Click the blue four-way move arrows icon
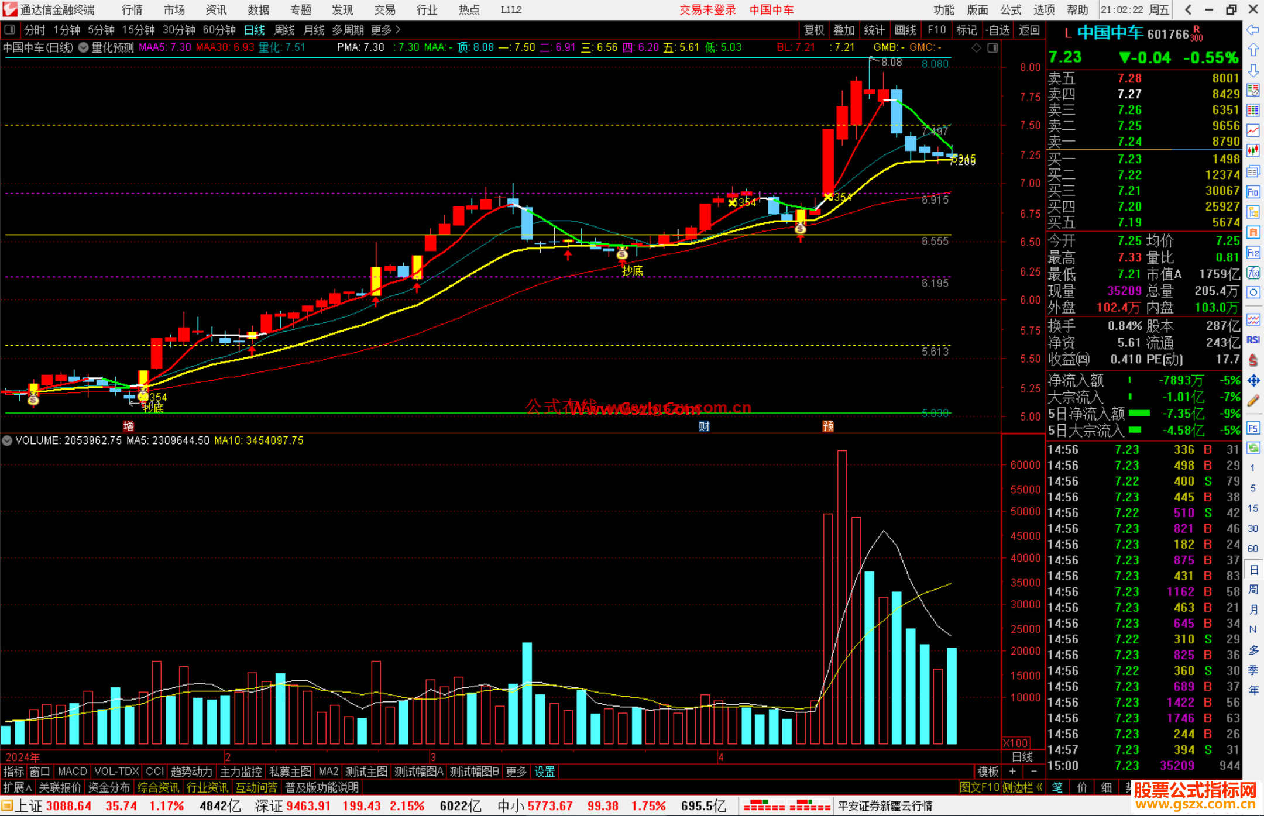 click(x=1253, y=381)
